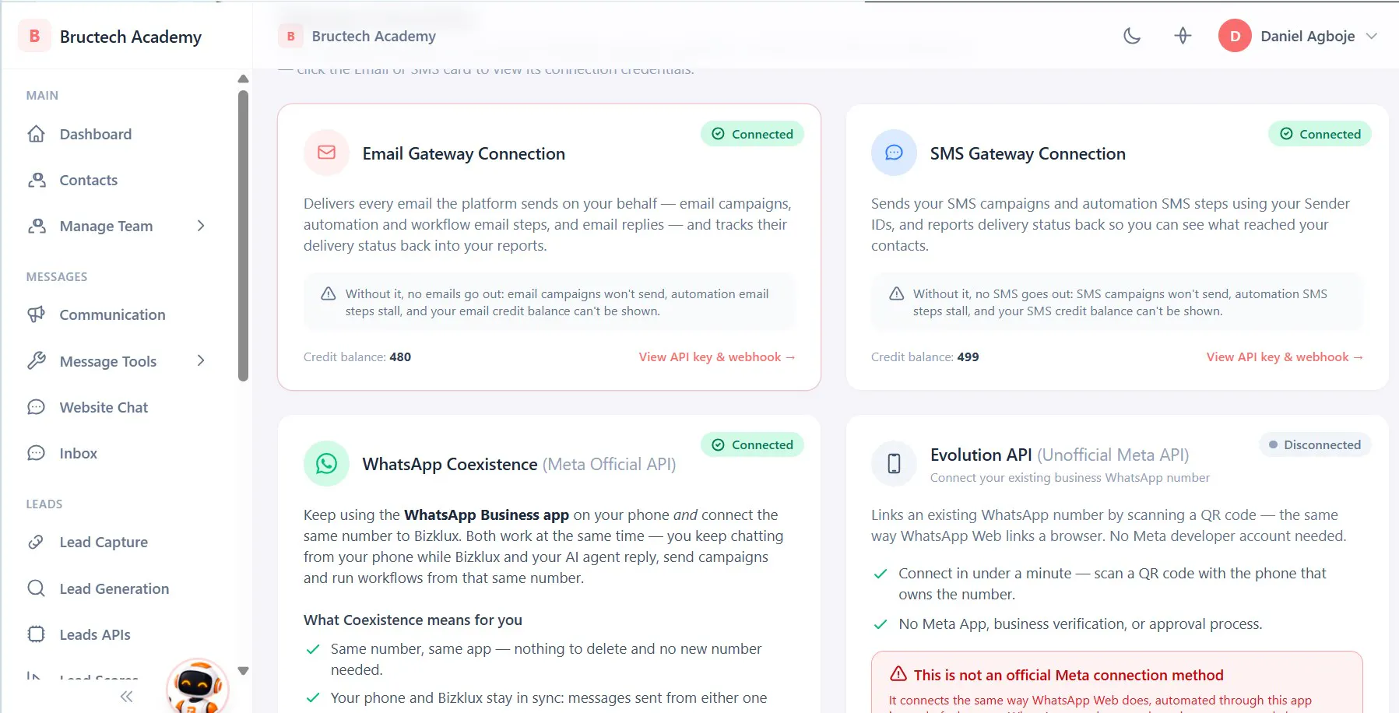View API key & webhook for SMS
1399x713 pixels.
tap(1285, 356)
